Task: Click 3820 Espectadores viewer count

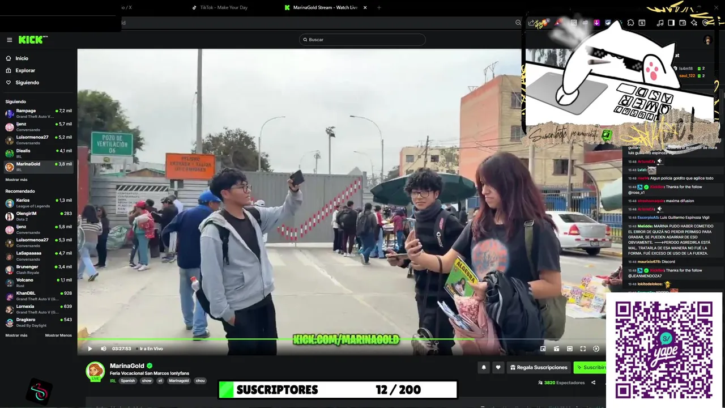Action: click(x=561, y=382)
